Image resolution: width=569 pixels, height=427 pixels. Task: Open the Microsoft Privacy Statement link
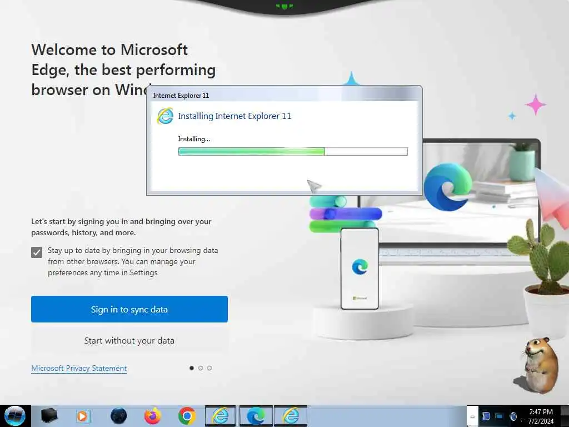coord(79,368)
